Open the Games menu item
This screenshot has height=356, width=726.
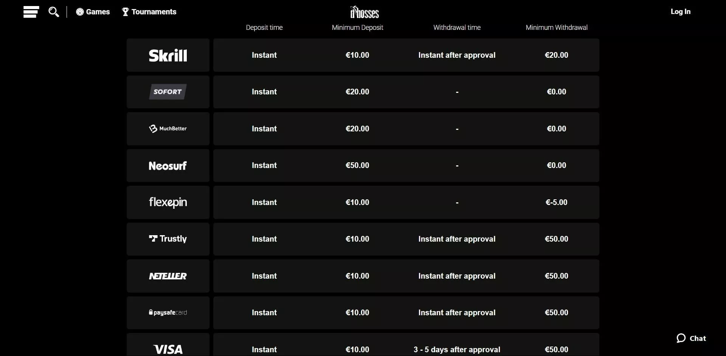93,12
